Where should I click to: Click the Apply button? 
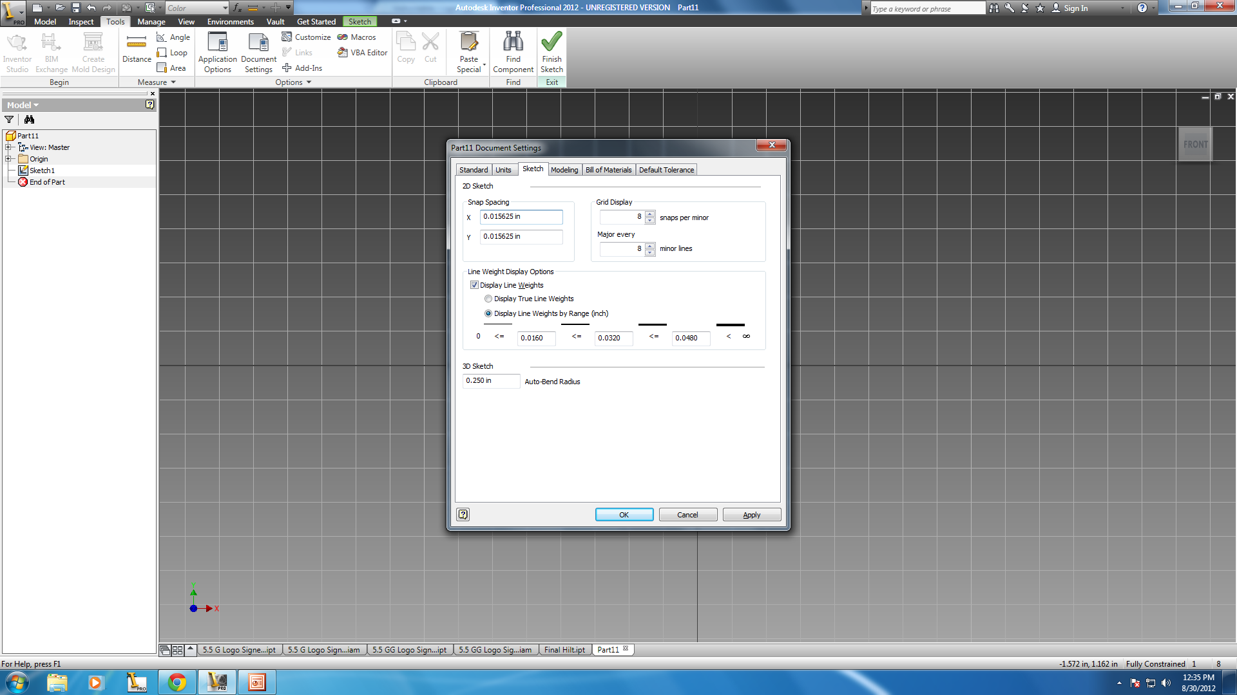(751, 515)
